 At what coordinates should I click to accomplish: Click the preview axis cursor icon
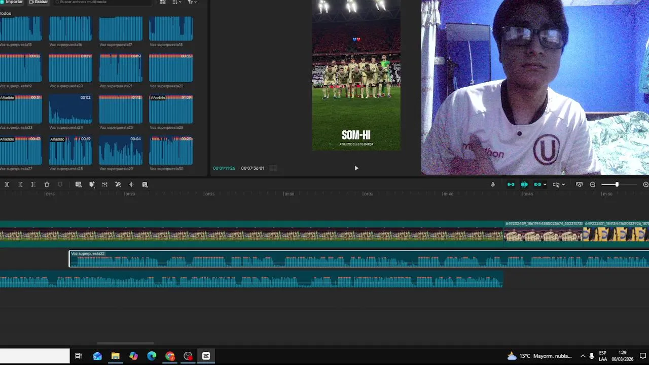[x=556, y=185]
